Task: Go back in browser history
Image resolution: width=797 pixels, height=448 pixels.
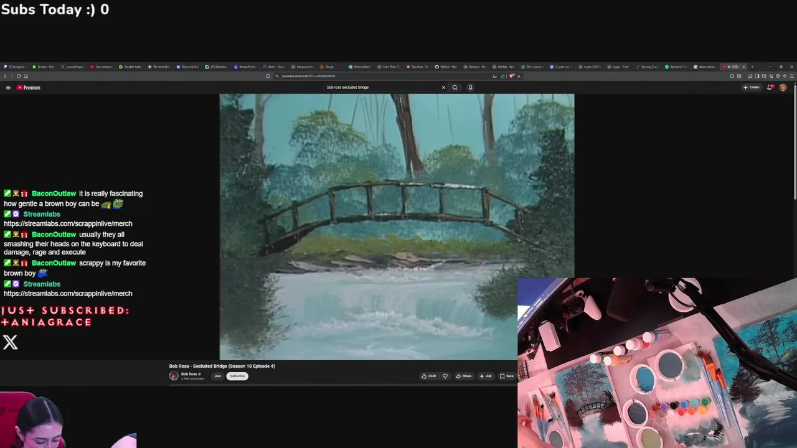Action: 5,76
